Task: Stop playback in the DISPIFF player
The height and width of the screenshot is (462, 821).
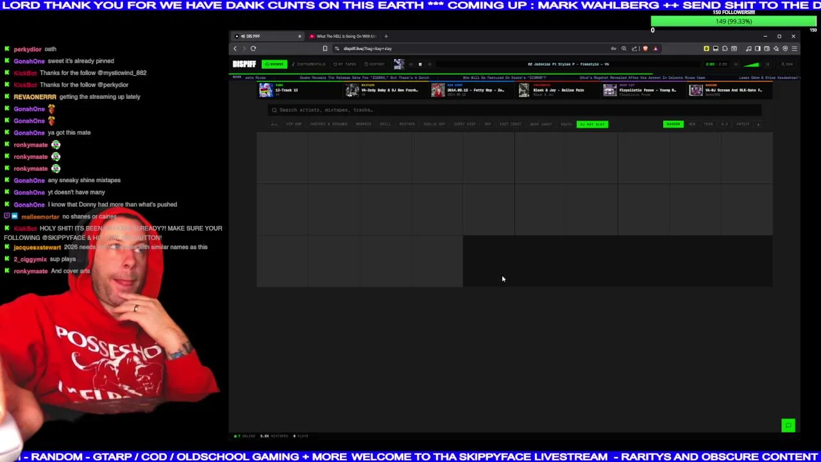Action: point(420,64)
